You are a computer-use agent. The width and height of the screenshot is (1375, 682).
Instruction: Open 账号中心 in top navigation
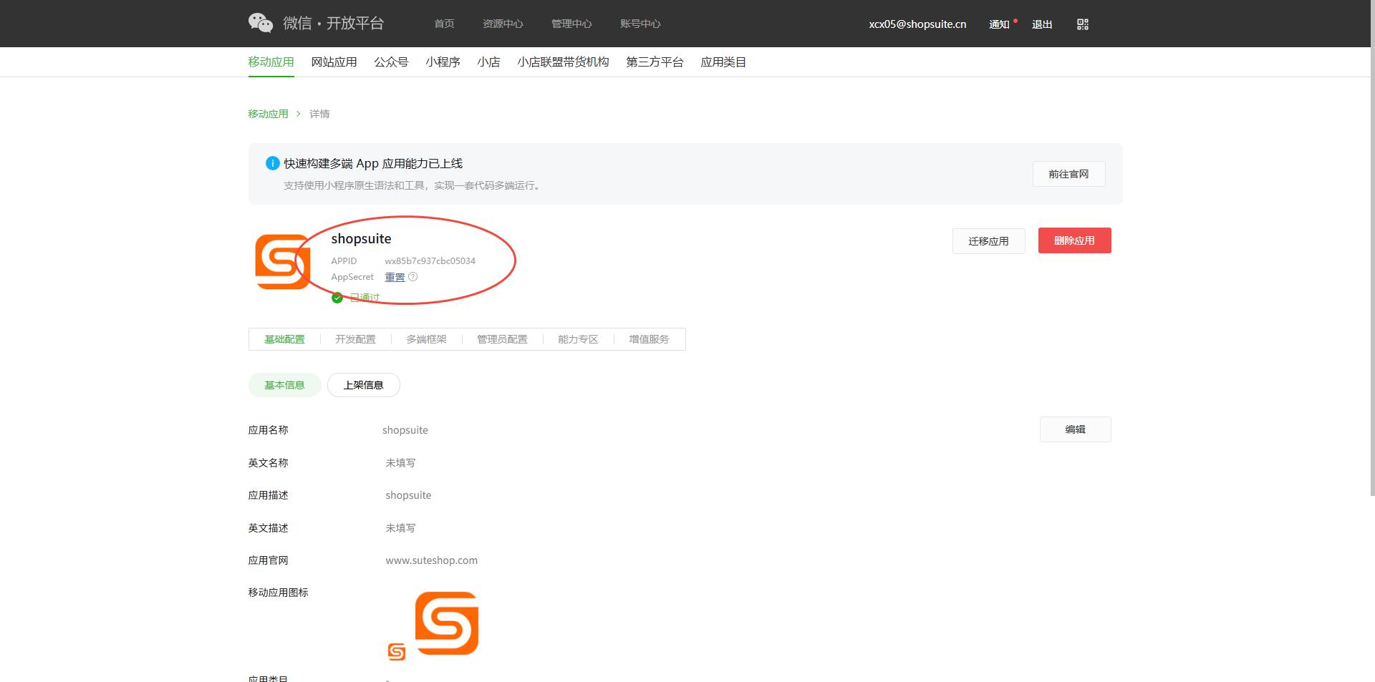[640, 24]
